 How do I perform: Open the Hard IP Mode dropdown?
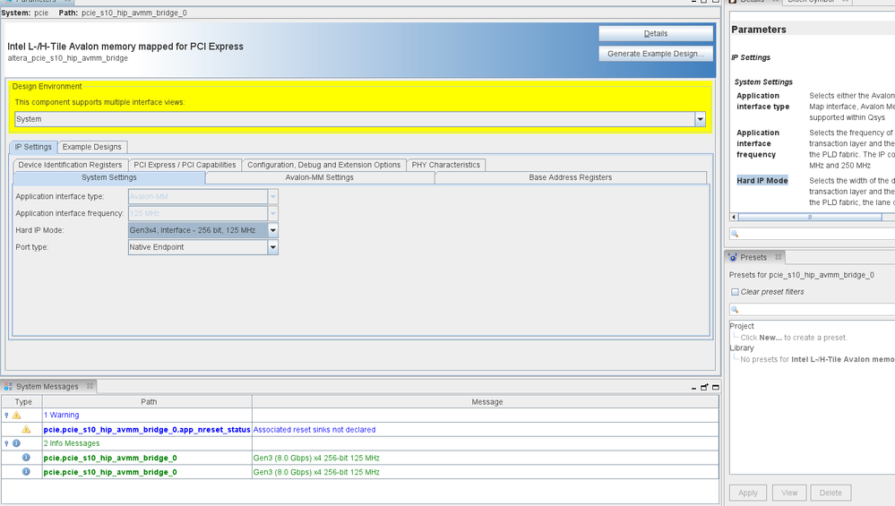click(x=273, y=230)
